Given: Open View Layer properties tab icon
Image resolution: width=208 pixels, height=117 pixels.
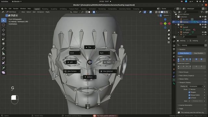Looking at the screenshot, I should point(174,53).
